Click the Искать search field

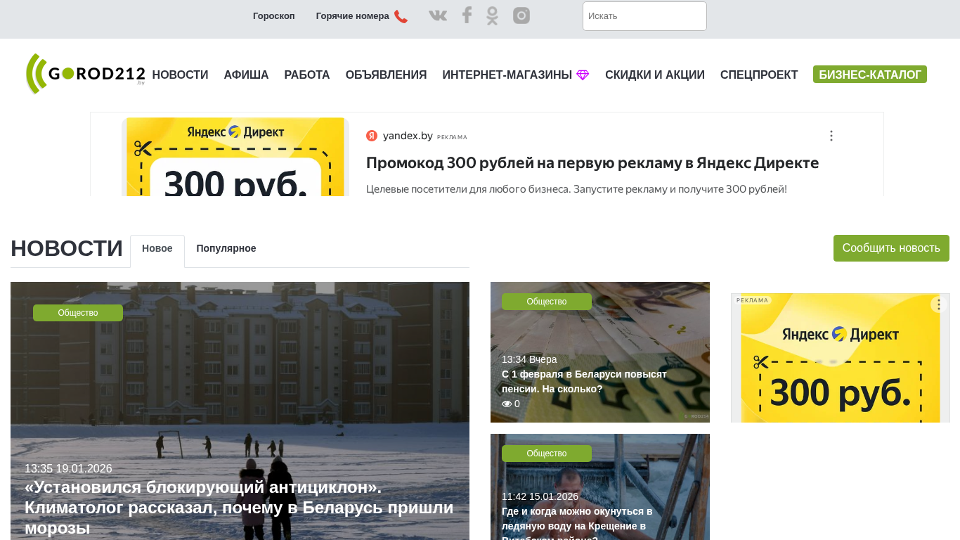644,16
